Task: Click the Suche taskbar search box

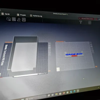Action: (x=36, y=97)
